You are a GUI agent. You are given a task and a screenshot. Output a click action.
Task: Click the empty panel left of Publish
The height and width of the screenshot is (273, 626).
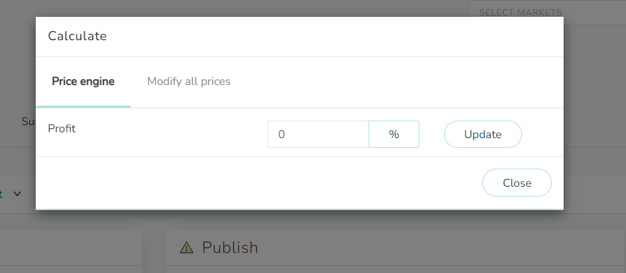[71, 252]
